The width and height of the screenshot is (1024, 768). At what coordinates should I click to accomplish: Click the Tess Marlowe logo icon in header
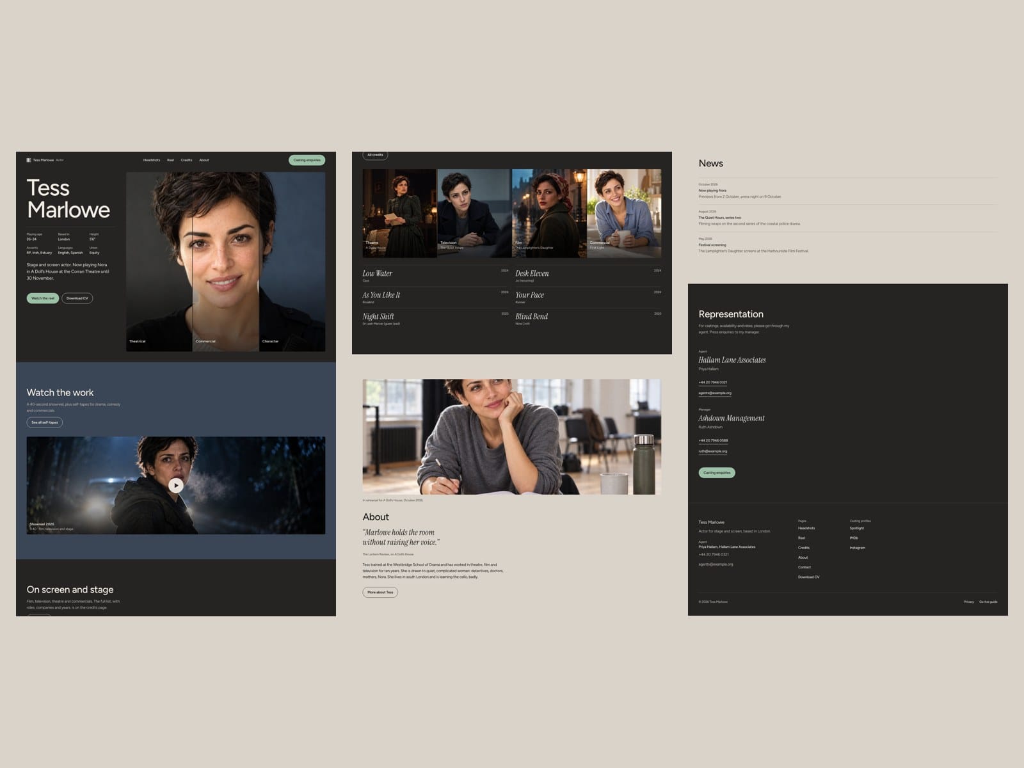29,160
